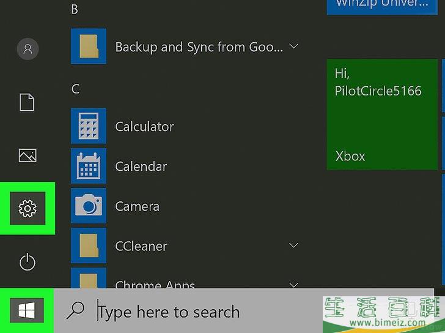
Task: Click the Backup and Sync folder icon
Action: click(89, 46)
